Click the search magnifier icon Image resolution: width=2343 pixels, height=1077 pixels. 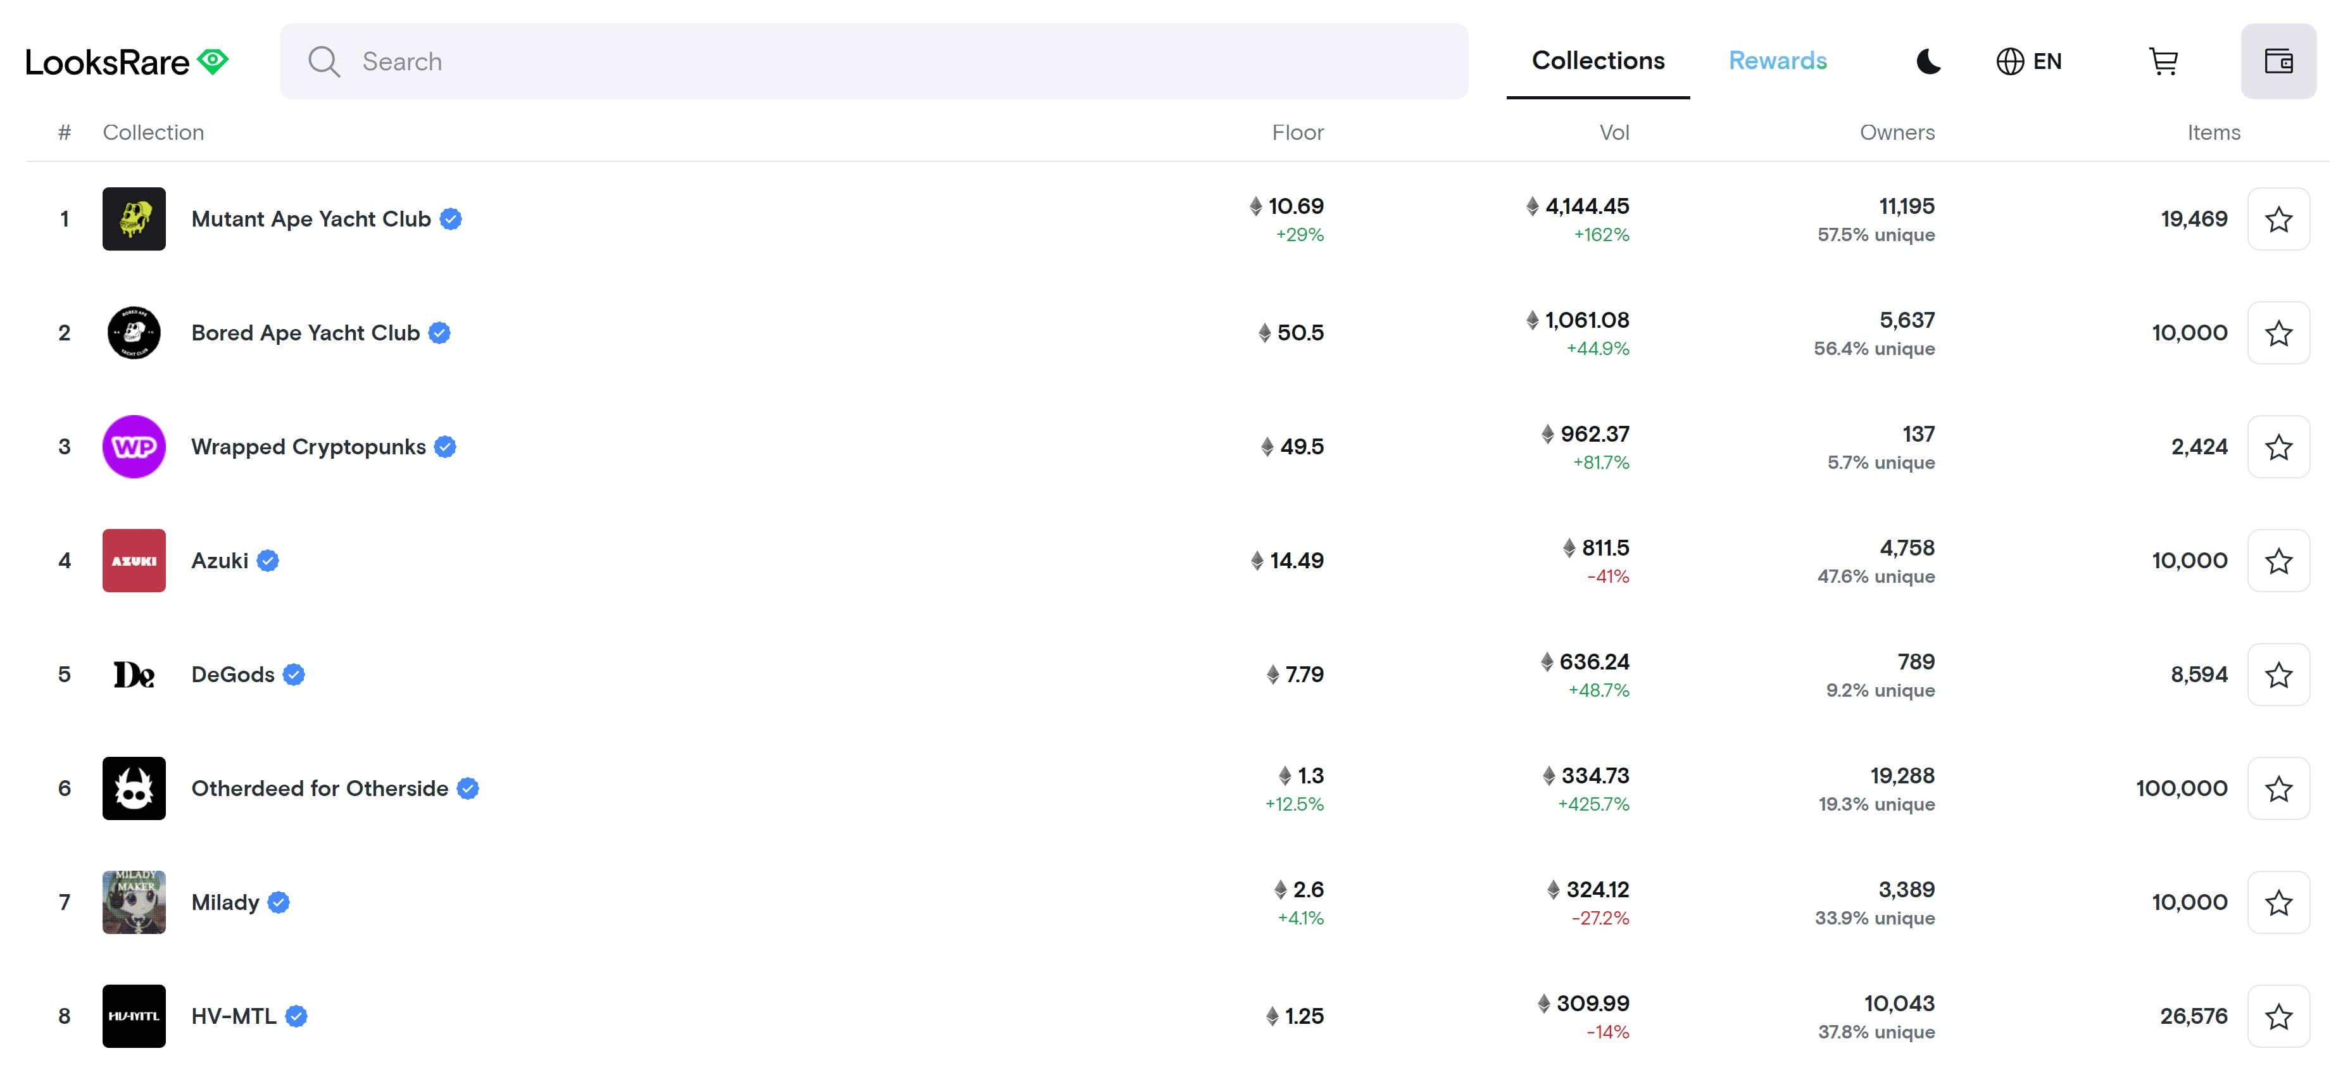(323, 62)
